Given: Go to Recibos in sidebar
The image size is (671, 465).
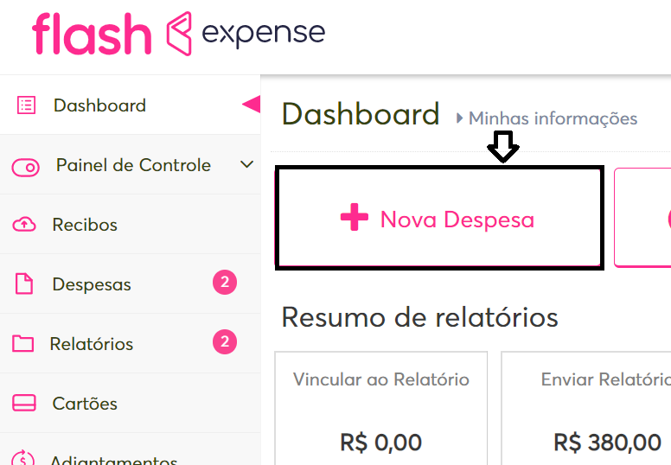Looking at the screenshot, I should (85, 225).
